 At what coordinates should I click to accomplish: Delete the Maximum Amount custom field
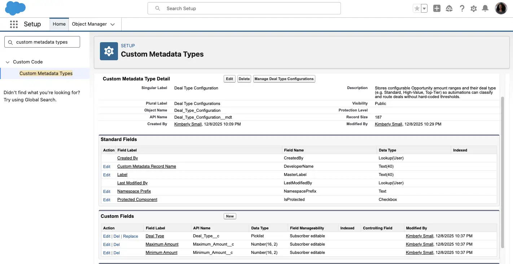[x=117, y=245]
